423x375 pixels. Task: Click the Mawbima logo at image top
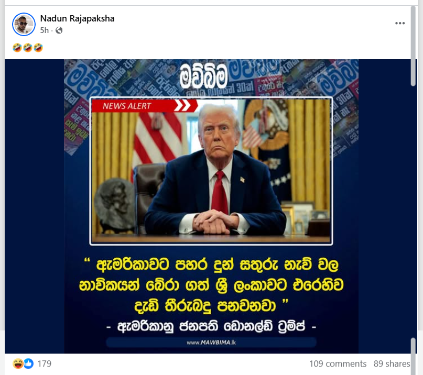pyautogui.click(x=203, y=76)
